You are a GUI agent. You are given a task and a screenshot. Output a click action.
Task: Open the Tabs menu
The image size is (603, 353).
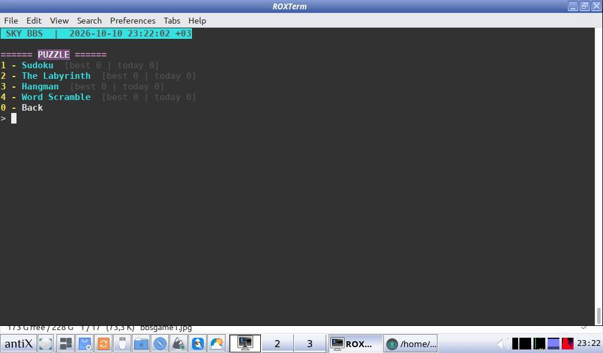(x=172, y=21)
